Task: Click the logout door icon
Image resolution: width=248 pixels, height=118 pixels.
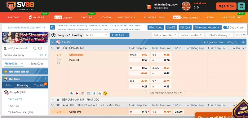Action: (x=241, y=6)
